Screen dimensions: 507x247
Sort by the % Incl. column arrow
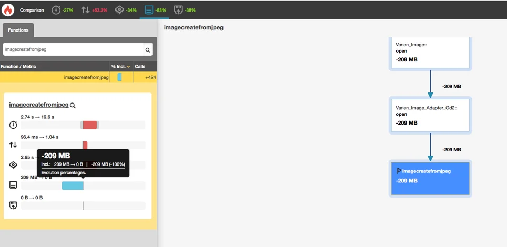(128, 67)
